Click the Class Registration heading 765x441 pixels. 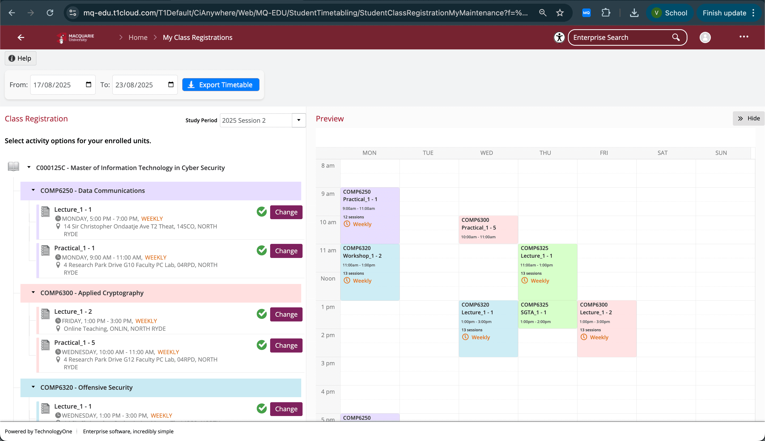36,118
